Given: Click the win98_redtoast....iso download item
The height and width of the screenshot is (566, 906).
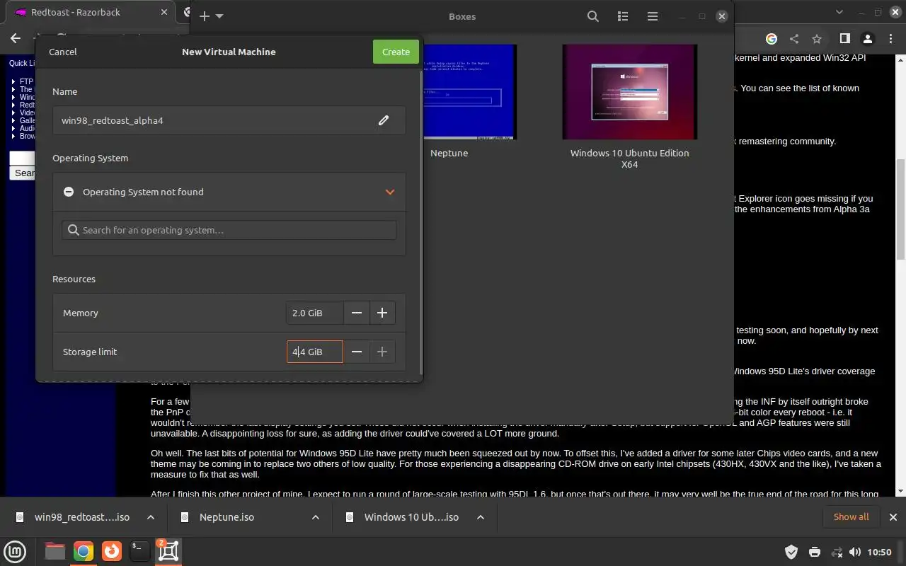Looking at the screenshot, I should point(82,517).
